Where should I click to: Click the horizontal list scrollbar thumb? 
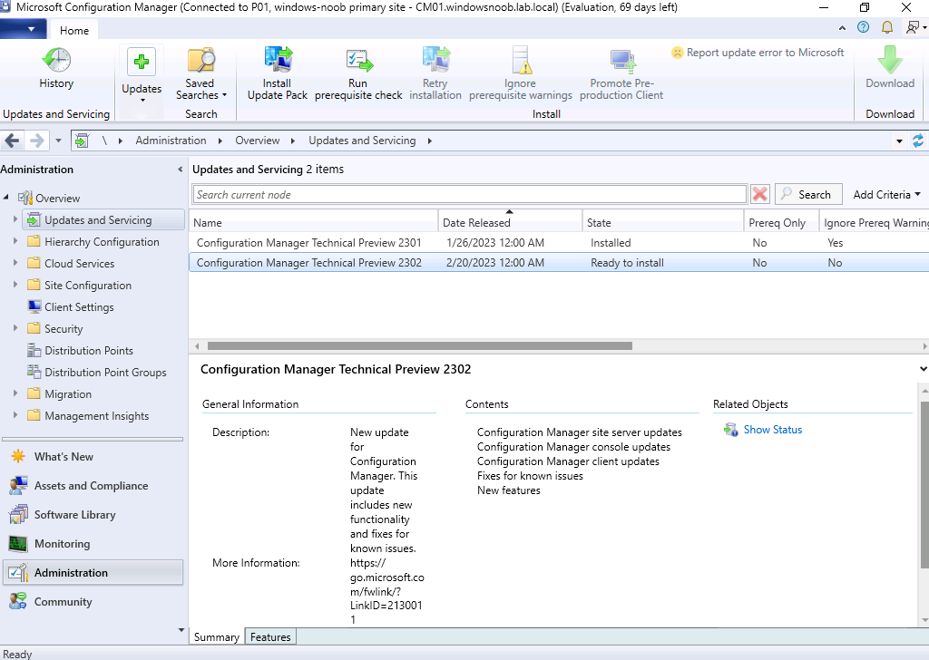(419, 345)
